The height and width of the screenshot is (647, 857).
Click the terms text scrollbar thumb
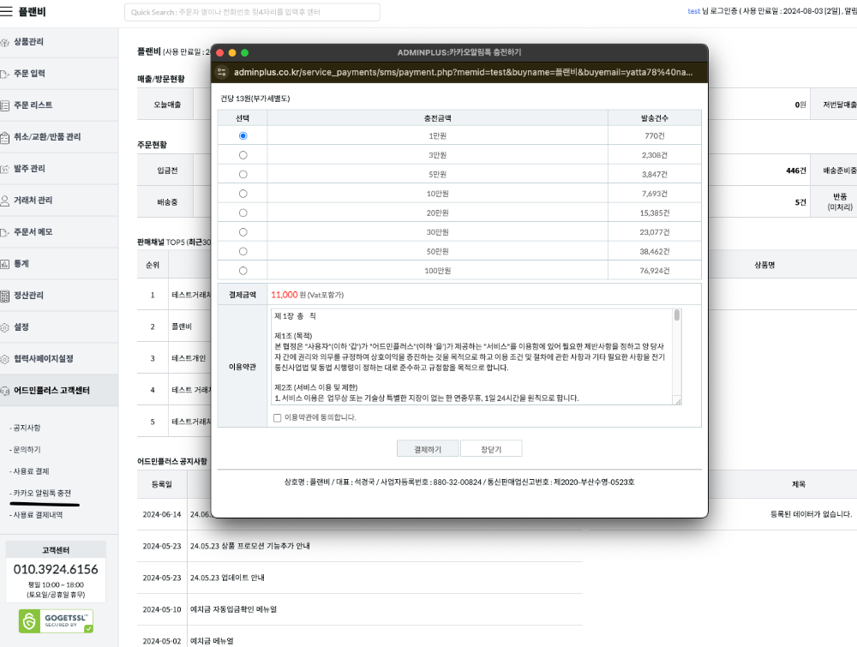(677, 315)
